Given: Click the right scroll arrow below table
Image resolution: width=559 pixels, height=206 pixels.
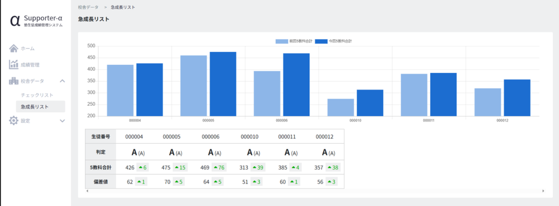Looking at the screenshot, I should (543, 191).
